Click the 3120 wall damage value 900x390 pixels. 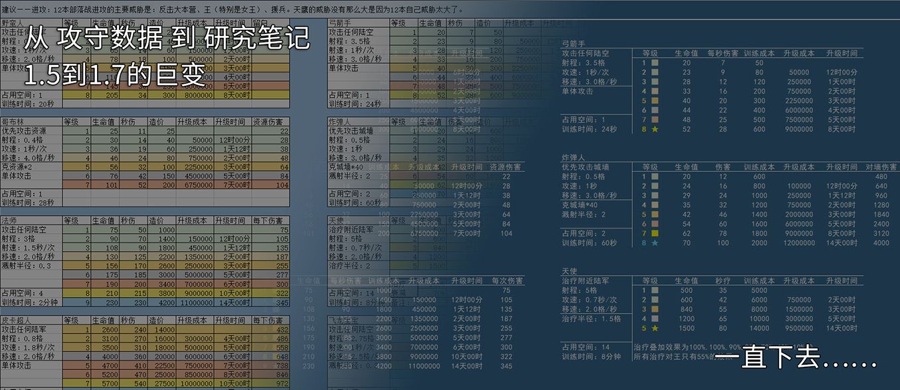click(x=881, y=234)
